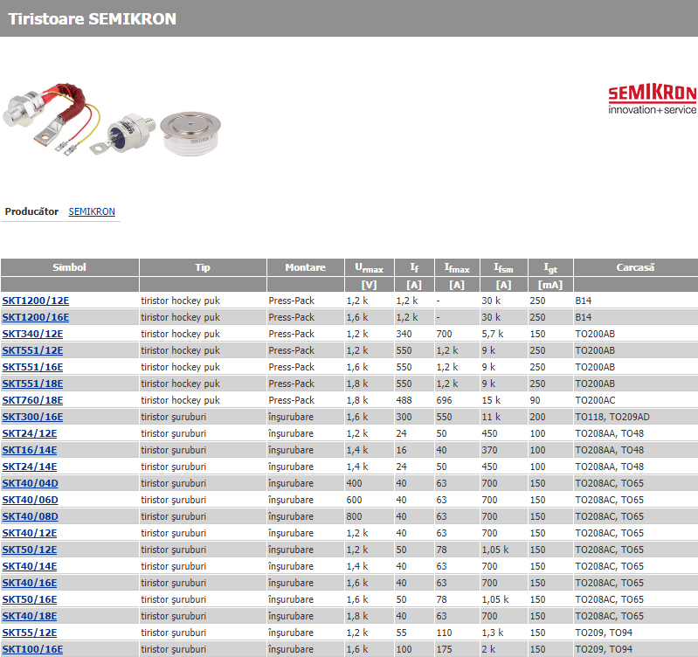Open the SKT50/16E product link
The height and width of the screenshot is (657, 698).
coord(30,599)
